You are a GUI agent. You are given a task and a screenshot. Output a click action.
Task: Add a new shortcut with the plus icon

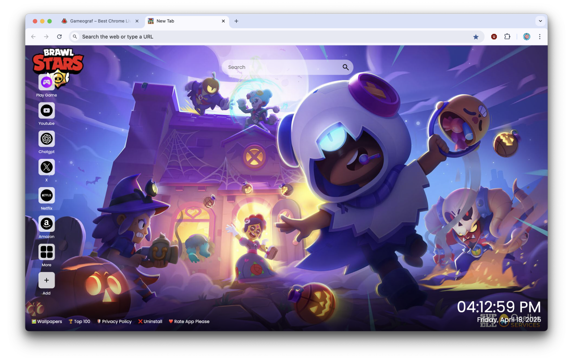(47, 280)
